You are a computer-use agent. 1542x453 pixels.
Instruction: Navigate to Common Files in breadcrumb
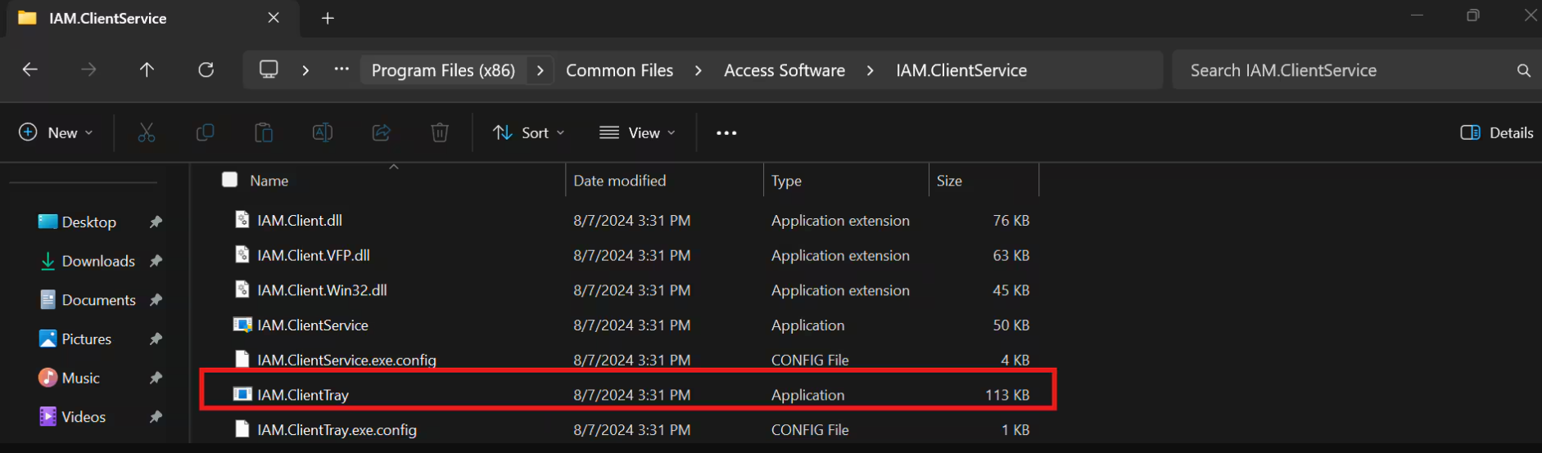(619, 70)
